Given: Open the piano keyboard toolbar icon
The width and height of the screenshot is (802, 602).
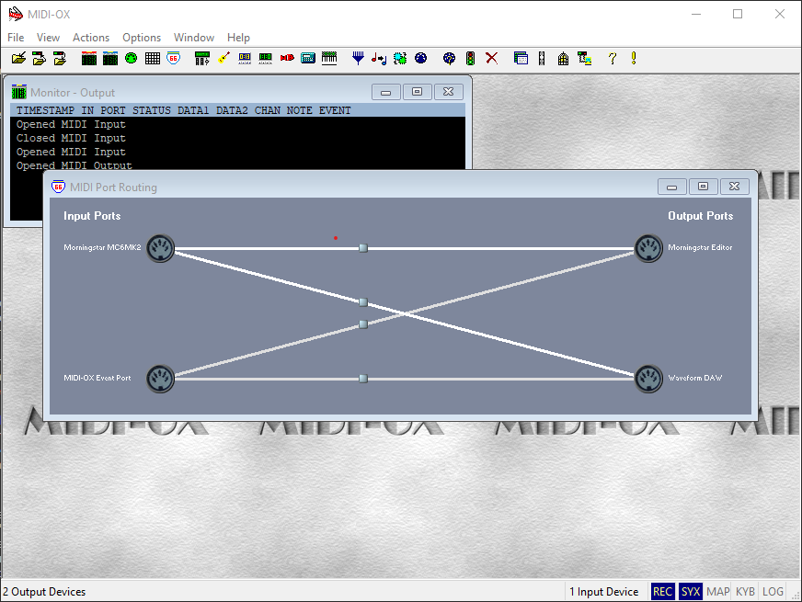Looking at the screenshot, I should (329, 58).
